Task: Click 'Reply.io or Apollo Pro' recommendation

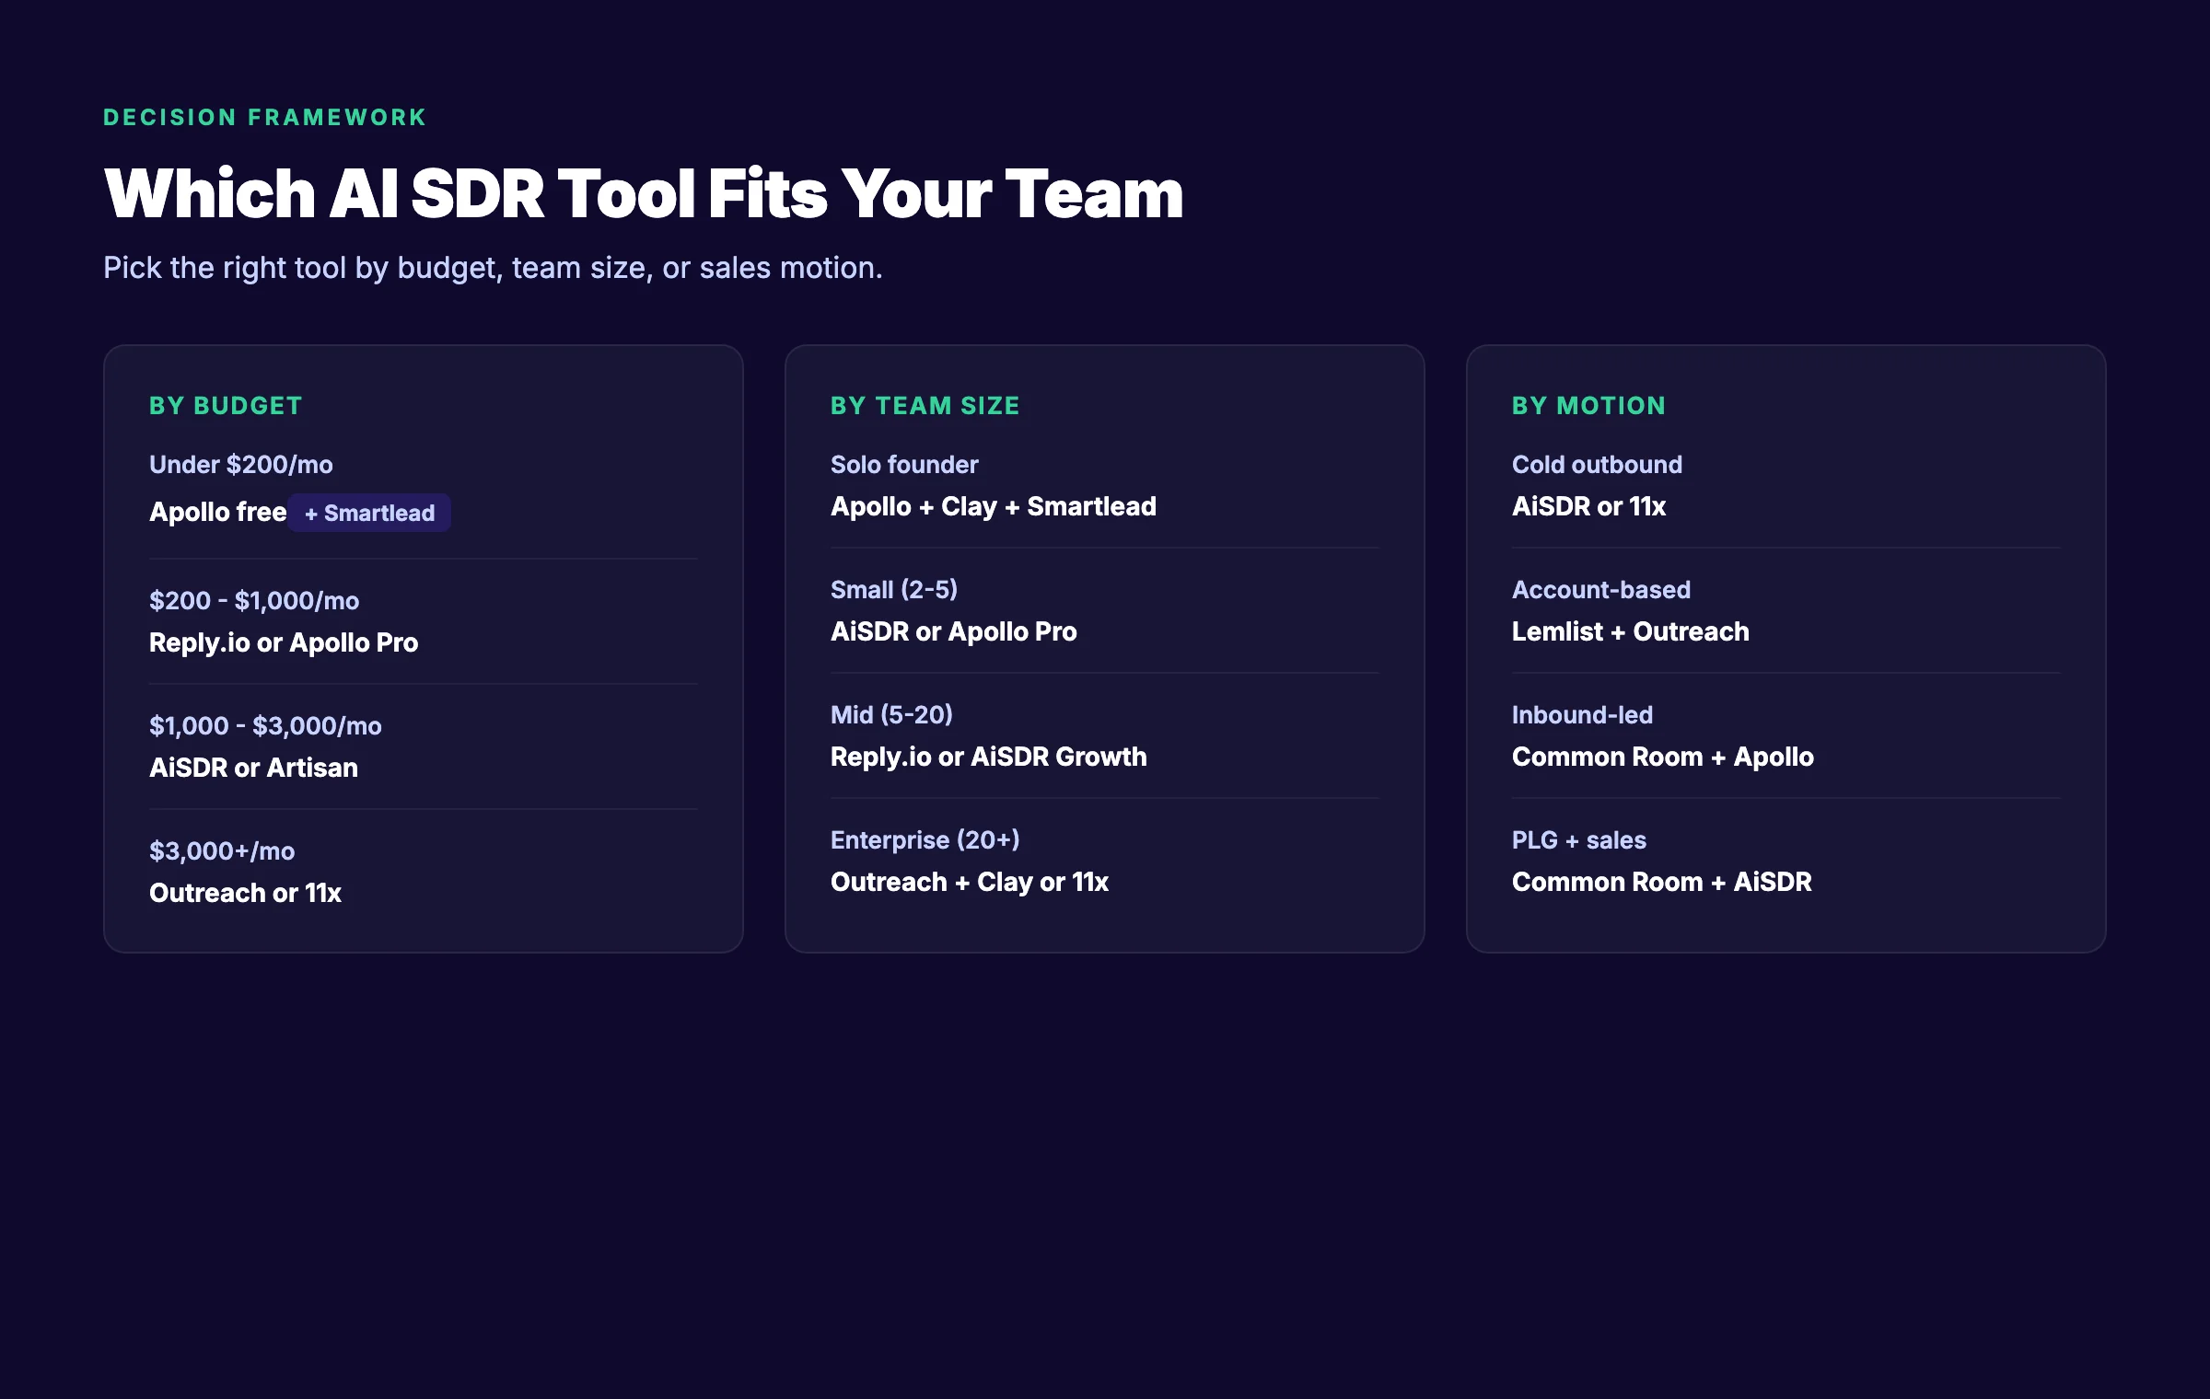Action: (284, 642)
